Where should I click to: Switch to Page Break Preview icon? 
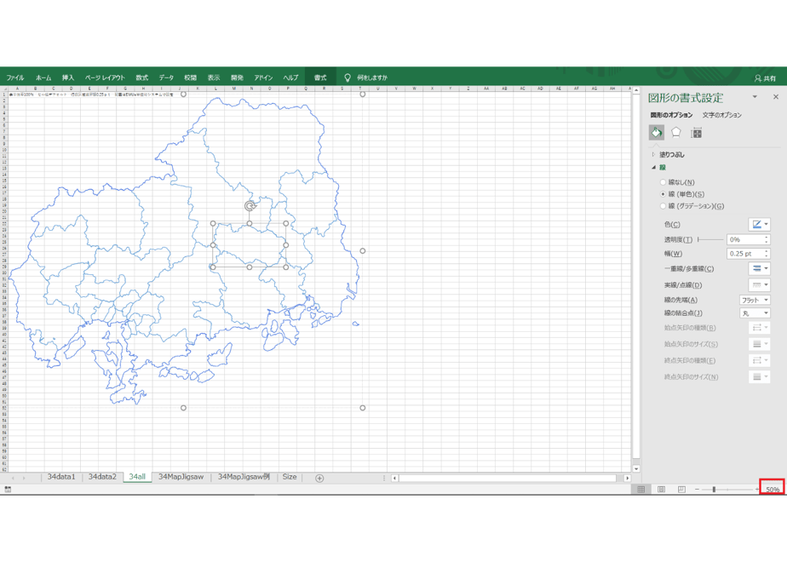pyautogui.click(x=681, y=490)
